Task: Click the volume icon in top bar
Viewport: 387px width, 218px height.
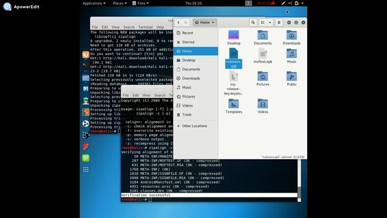Action: pyautogui.click(x=290, y=3)
